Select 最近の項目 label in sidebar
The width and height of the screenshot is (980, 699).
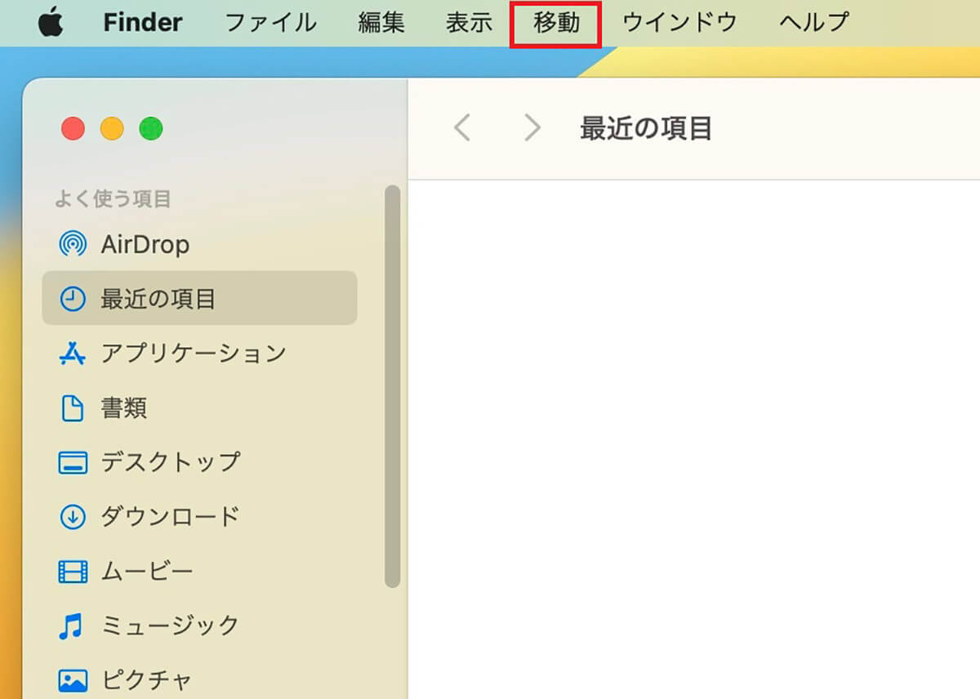(x=158, y=299)
